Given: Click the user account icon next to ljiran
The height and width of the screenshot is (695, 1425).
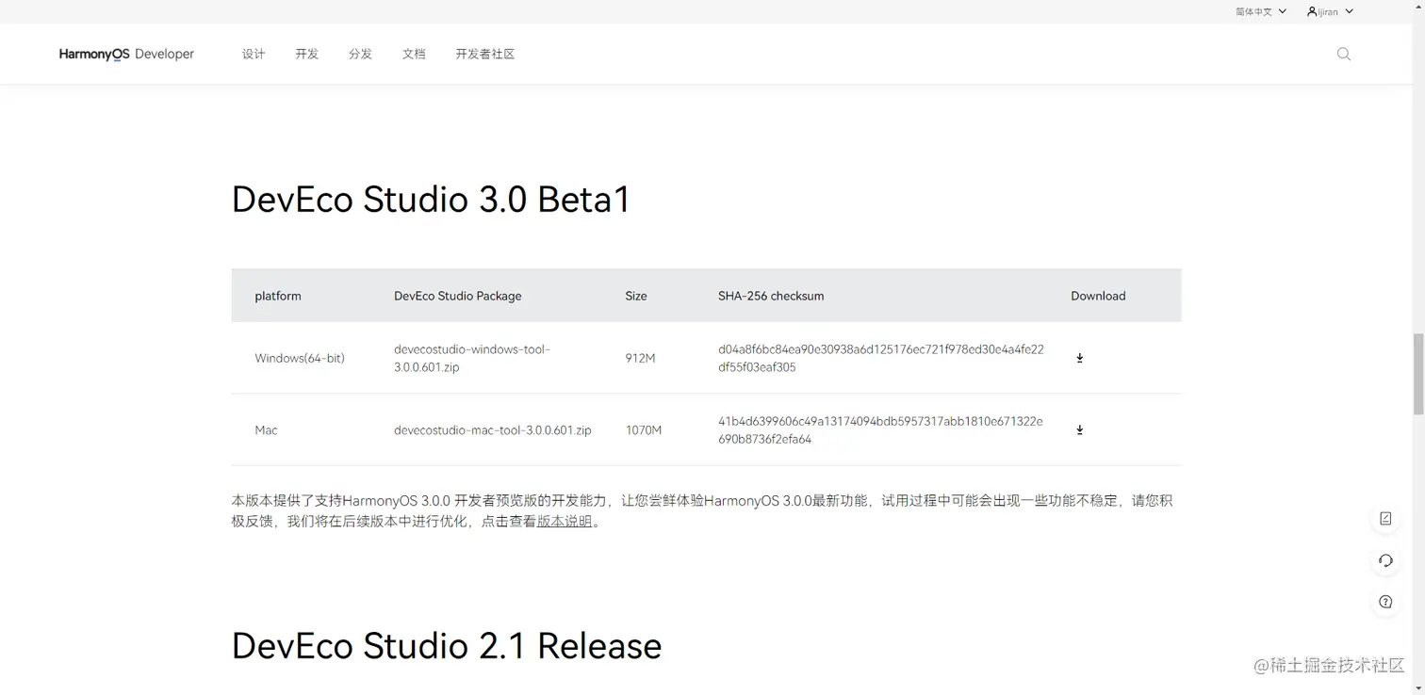Looking at the screenshot, I should pyautogui.click(x=1312, y=11).
